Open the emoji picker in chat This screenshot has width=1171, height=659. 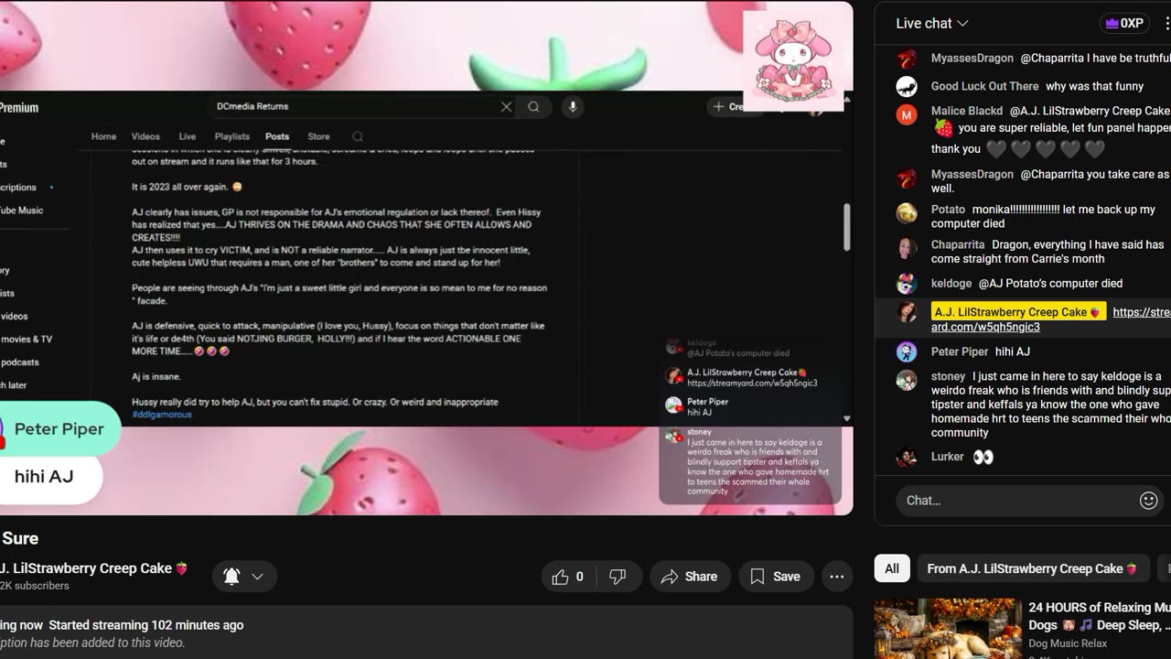coord(1149,501)
